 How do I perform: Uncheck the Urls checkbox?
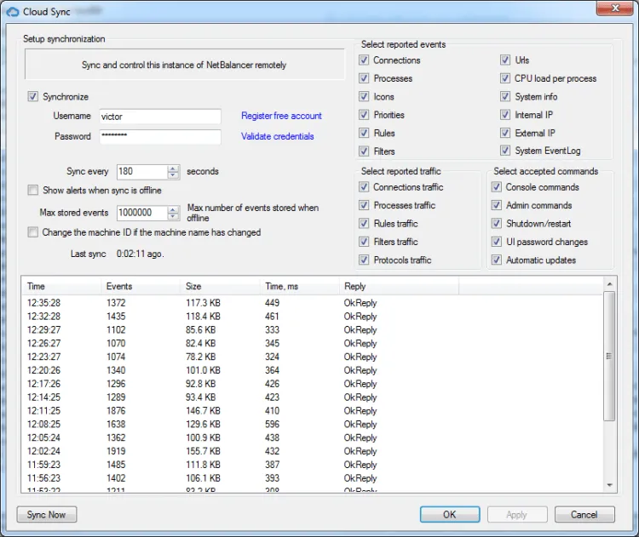(505, 60)
